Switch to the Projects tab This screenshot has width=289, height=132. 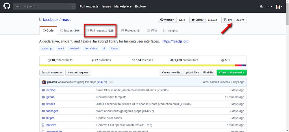point(130,31)
